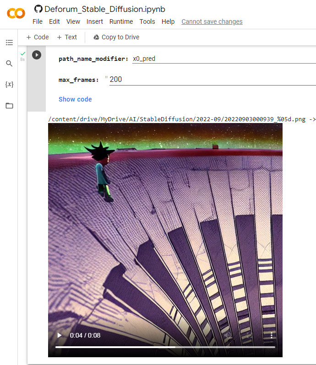The height and width of the screenshot is (365, 316).
Task: Click the 0:04 / 0:08 video time display
Action: [85, 335]
